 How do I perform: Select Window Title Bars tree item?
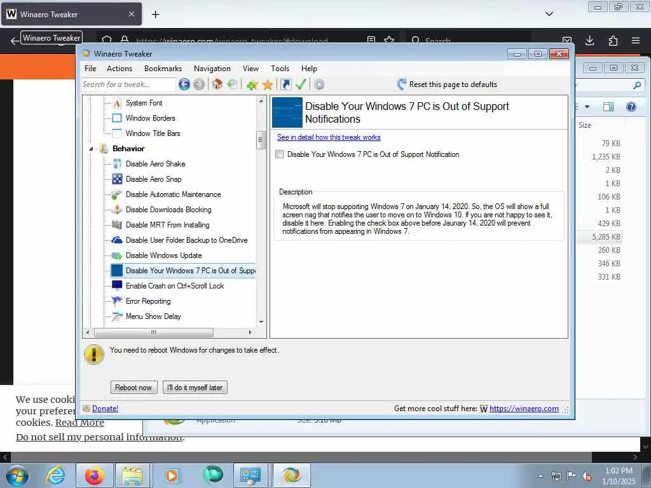pyautogui.click(x=153, y=133)
